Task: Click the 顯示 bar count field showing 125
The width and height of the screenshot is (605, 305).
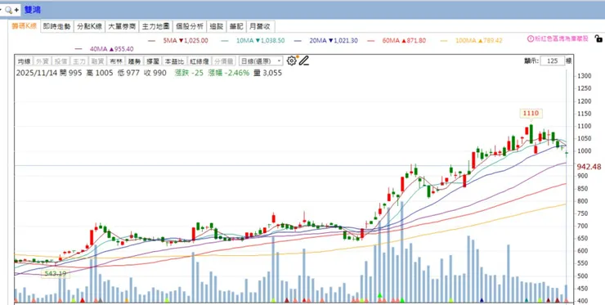Action: (553, 61)
